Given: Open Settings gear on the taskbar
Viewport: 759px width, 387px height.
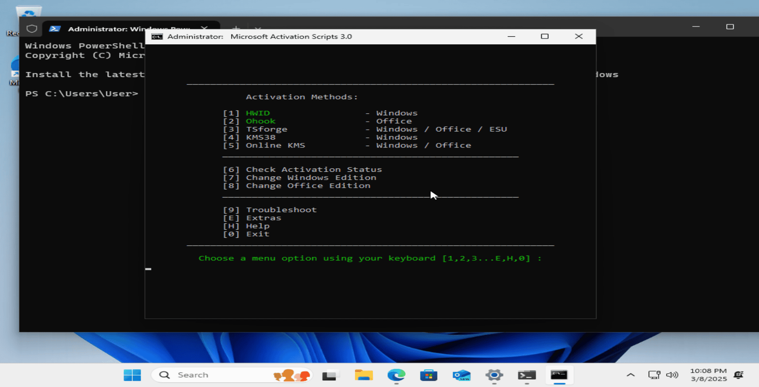Looking at the screenshot, I should pyautogui.click(x=494, y=375).
